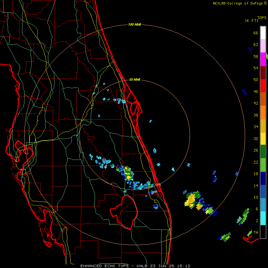Click the bright red legend color block

click(263, 86)
